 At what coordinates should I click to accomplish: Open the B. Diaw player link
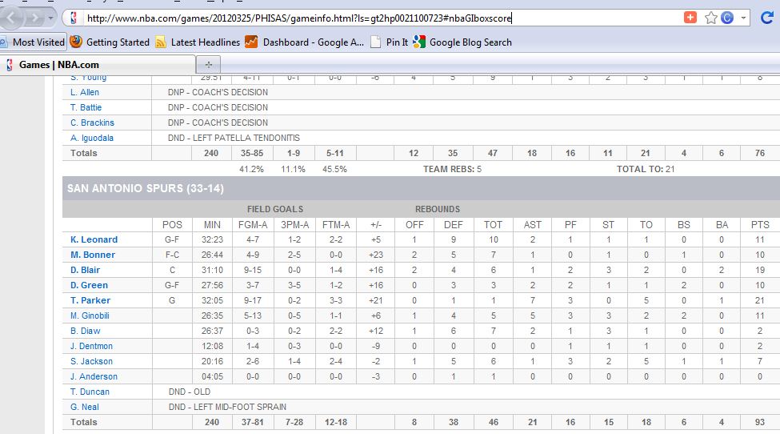85,331
